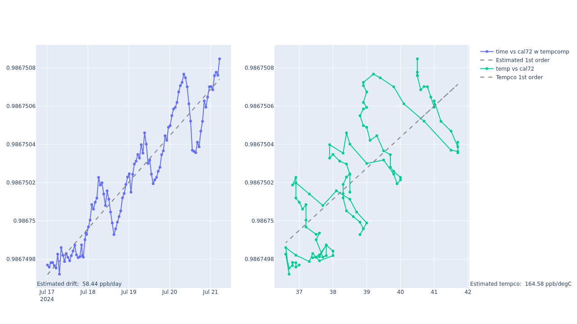Image resolution: width=577 pixels, height=324 pixels.
Task: Click the highest blue data point in time plot
Action: pos(220,59)
